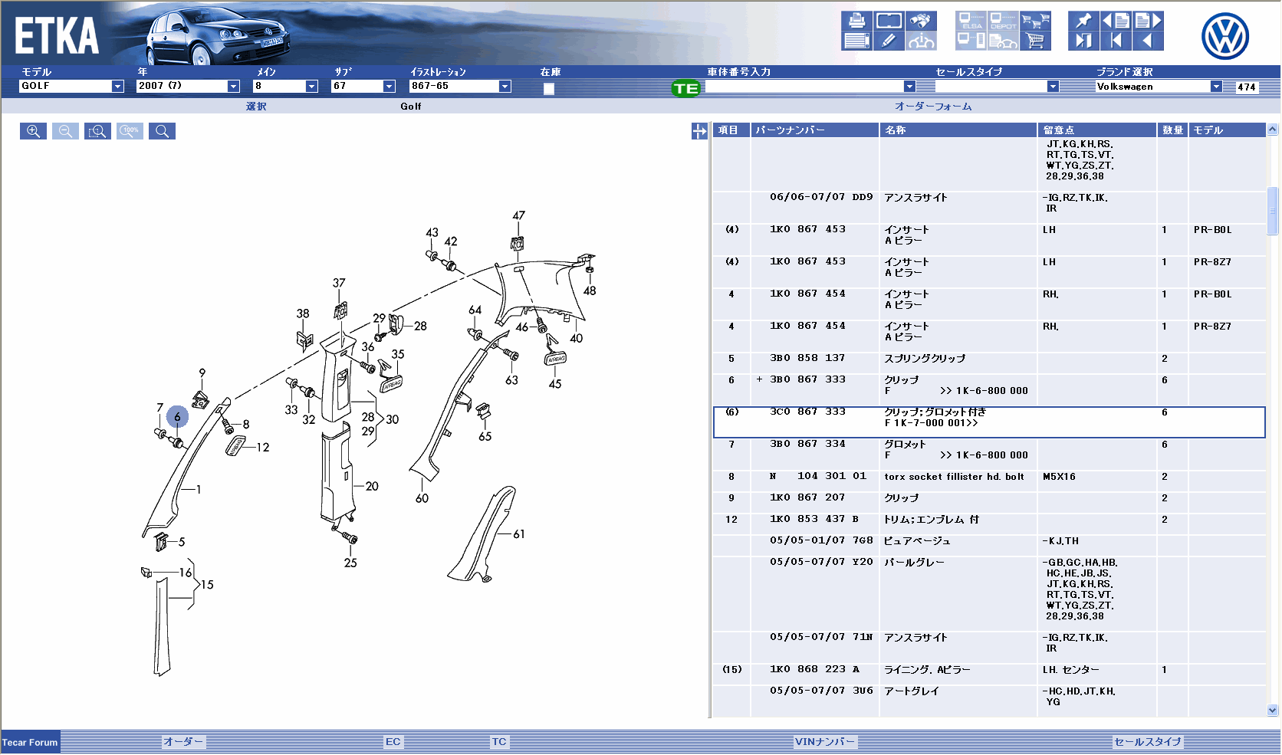Image resolution: width=1282 pixels, height=755 pixels.
Task: Open the 年 2007 (7) dropdown
Action: pyautogui.click(x=233, y=87)
